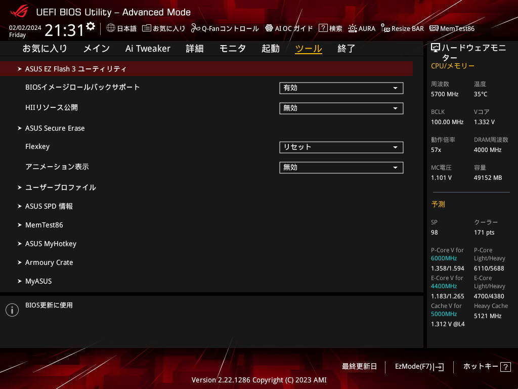518x389 pixels.
Task: Switch to the お気に入り tab
Action: [x=45, y=49]
